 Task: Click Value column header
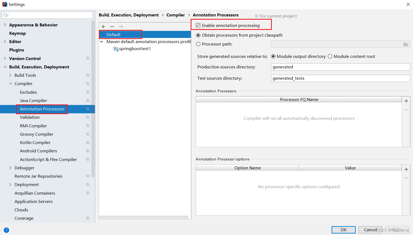coord(350,168)
